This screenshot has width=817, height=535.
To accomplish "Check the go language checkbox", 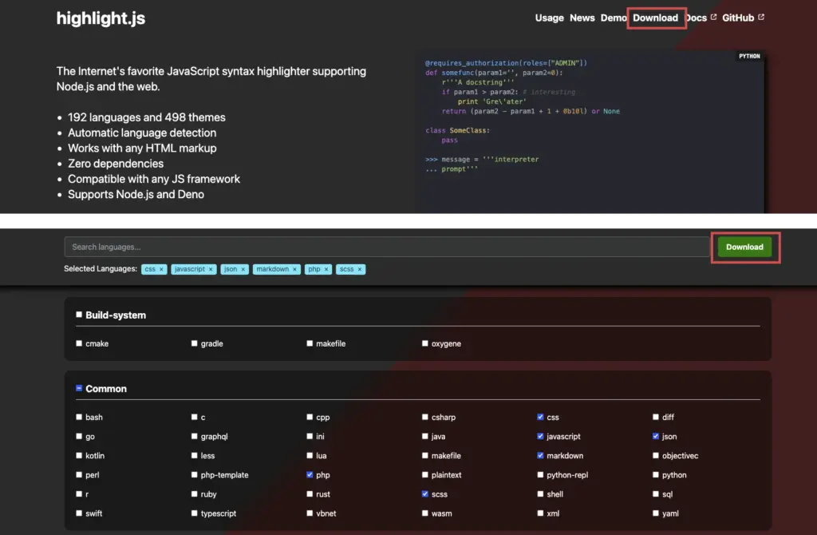I will 79,436.
